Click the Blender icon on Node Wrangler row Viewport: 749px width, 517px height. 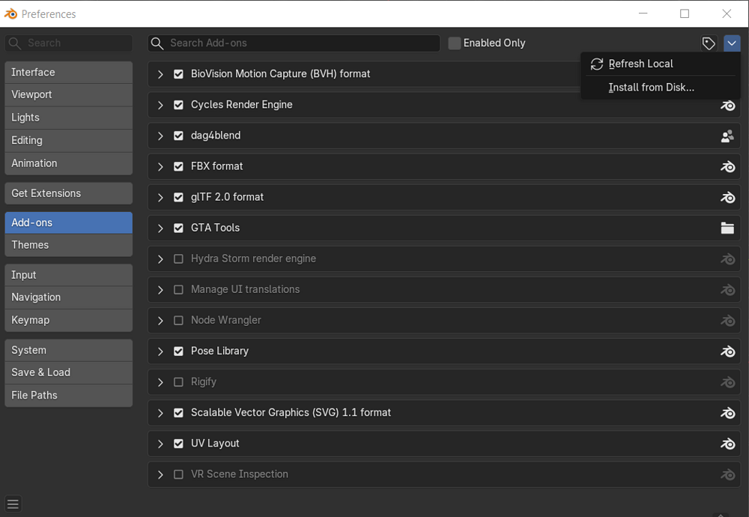(727, 321)
